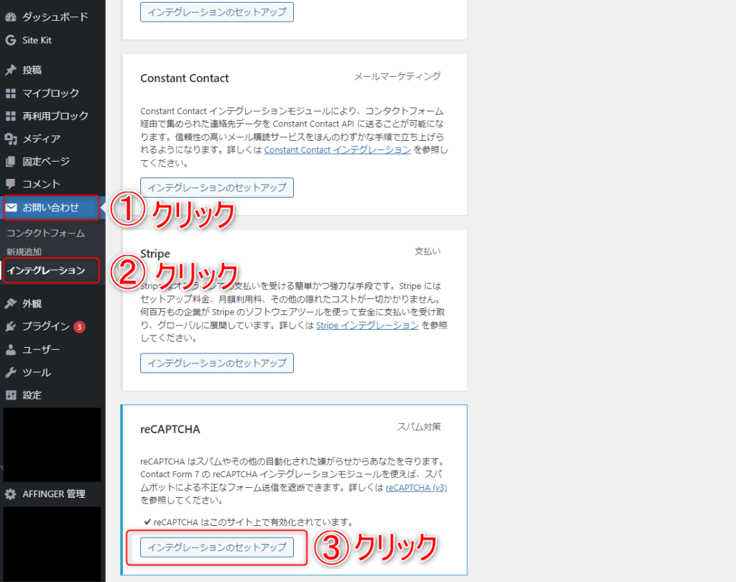Click the Comments speech bubble icon
The width and height of the screenshot is (736, 582).
10,184
